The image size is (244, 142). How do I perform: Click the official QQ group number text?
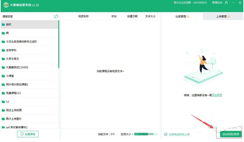tap(190, 2)
